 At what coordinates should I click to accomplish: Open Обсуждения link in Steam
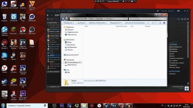[173, 51]
